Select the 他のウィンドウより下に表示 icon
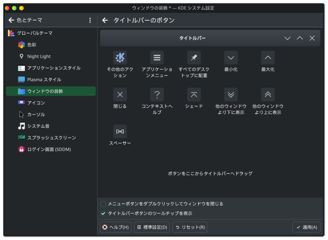 tap(231, 94)
